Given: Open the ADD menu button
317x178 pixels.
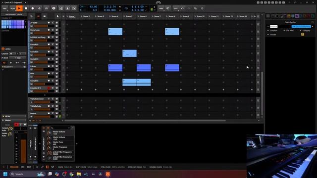Looking at the screenshot, I should [161, 8].
